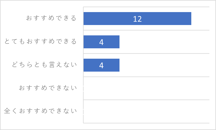Select data label 4 on とてもおすすめできる bar

click(x=101, y=42)
